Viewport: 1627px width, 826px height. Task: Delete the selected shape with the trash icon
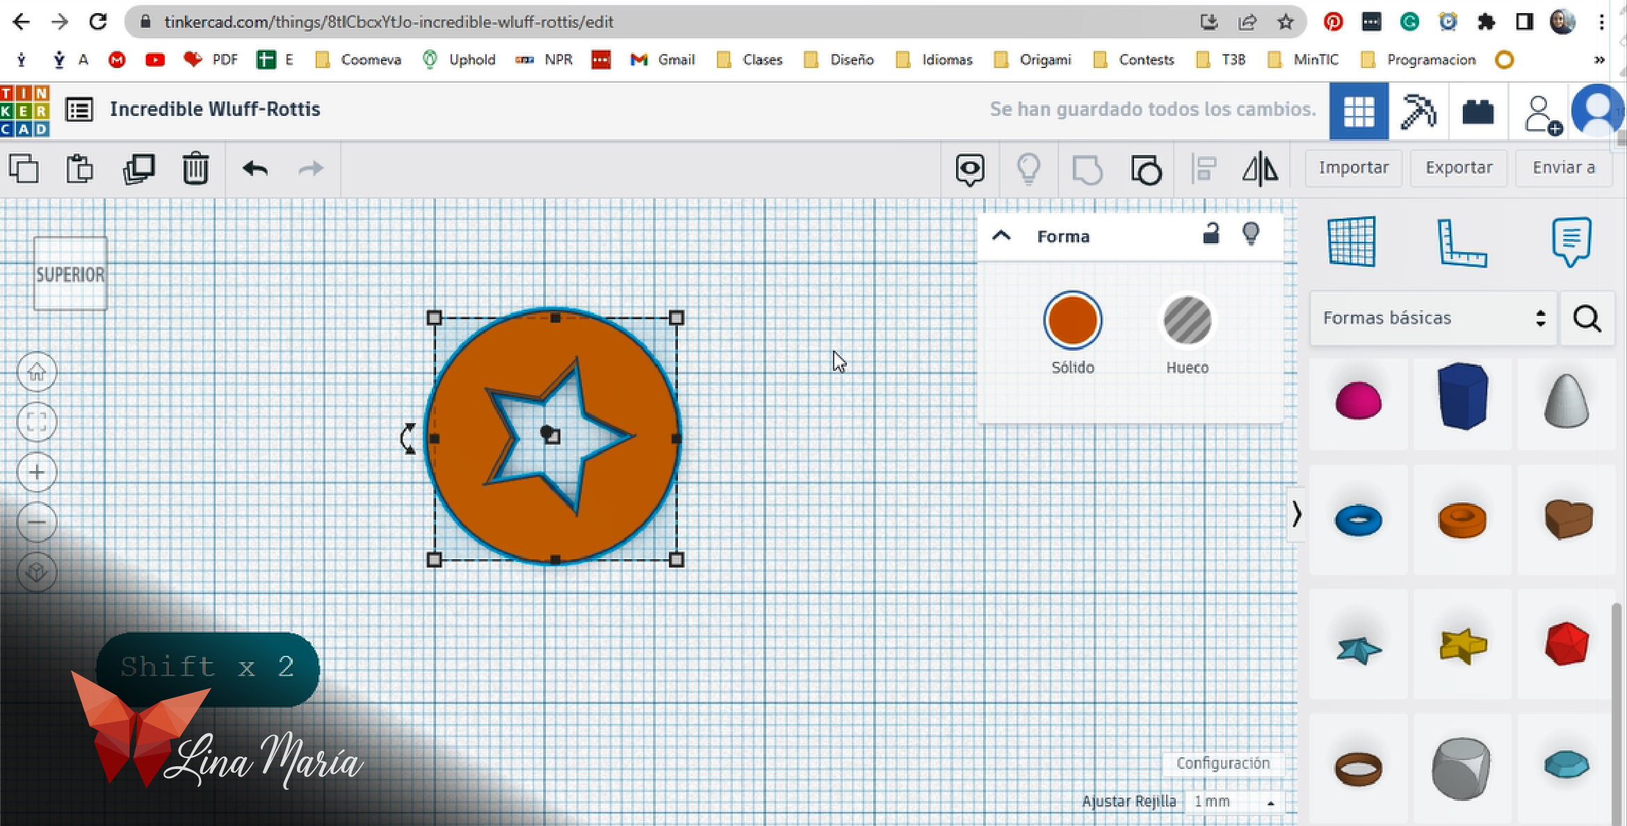pyautogui.click(x=195, y=169)
